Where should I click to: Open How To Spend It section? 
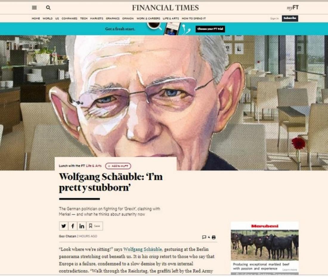click(x=194, y=18)
